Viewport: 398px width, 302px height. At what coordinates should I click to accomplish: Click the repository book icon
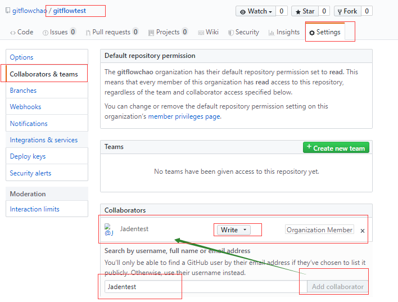[x=8, y=11]
